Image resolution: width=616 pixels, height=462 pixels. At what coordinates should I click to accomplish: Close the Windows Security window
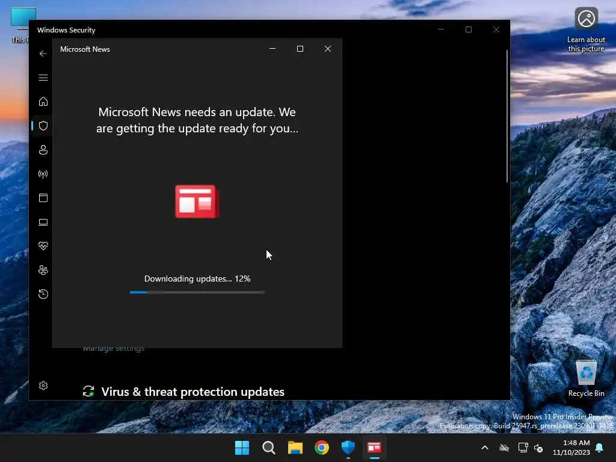pos(496,29)
